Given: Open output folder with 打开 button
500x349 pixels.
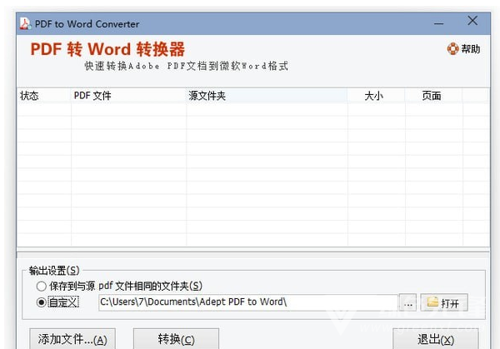Looking at the screenshot, I should pos(444,303).
